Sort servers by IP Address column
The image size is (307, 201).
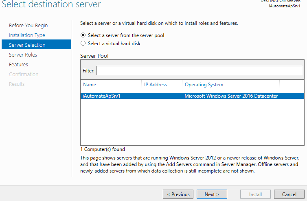155,85
